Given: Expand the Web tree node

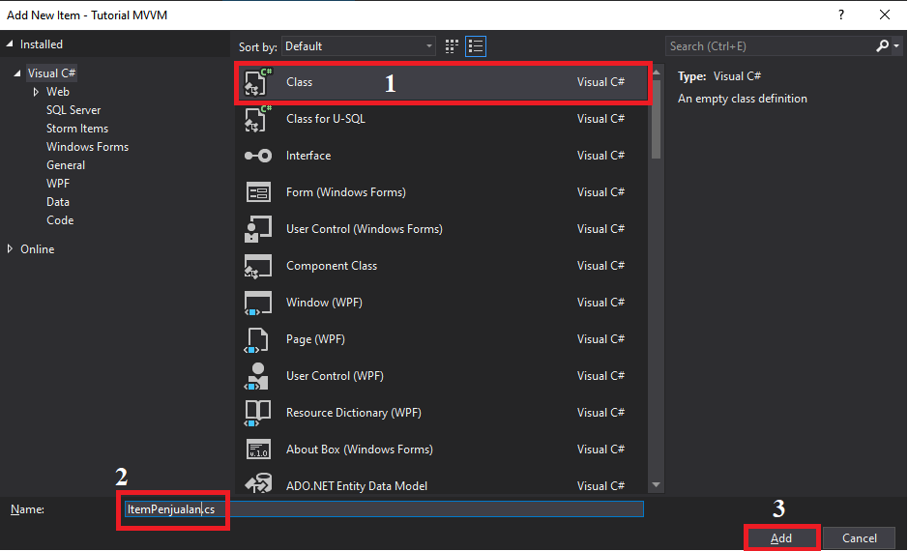Looking at the screenshot, I should coord(36,92).
